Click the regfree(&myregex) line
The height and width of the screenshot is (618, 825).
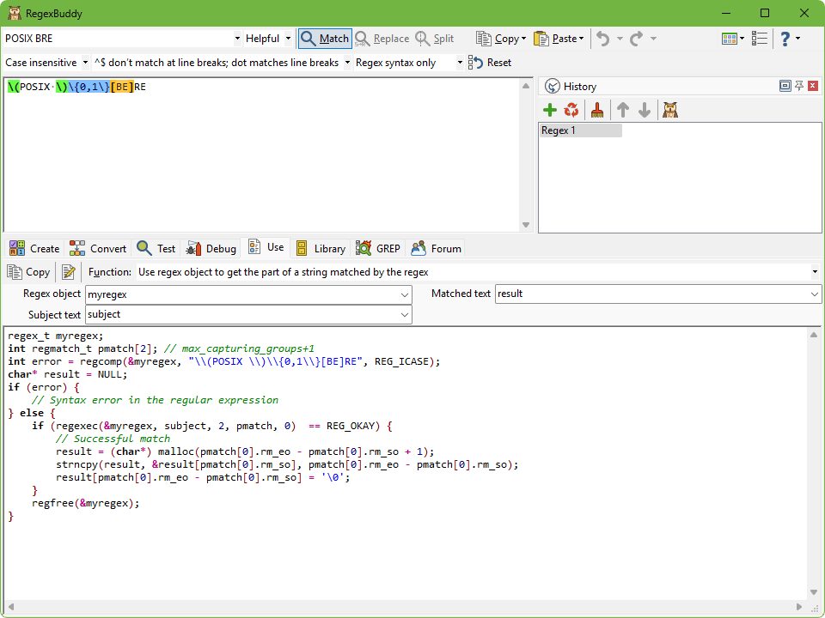(85, 504)
